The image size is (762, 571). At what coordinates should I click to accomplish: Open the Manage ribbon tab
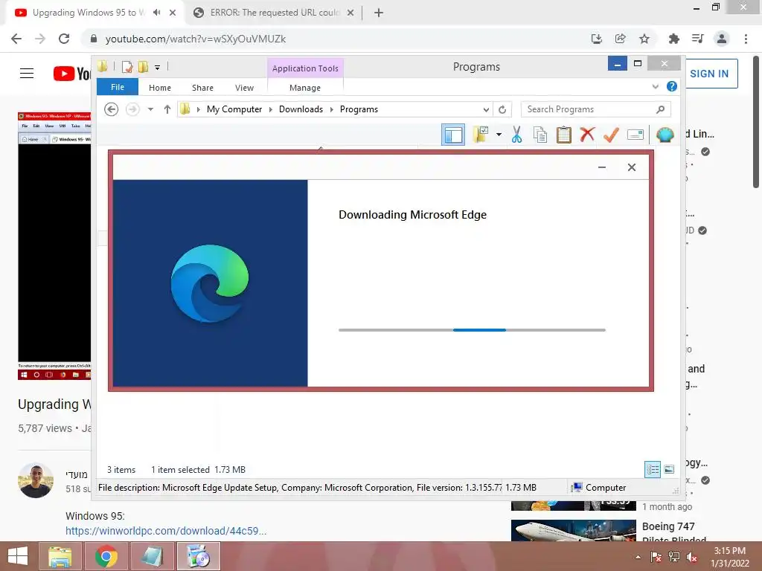point(304,88)
